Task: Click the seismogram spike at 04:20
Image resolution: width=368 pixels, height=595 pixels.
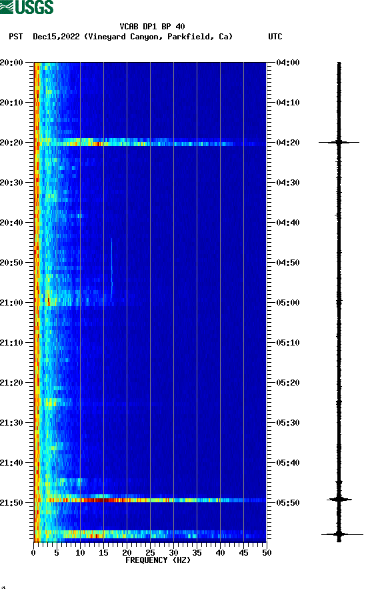Action: [x=339, y=142]
